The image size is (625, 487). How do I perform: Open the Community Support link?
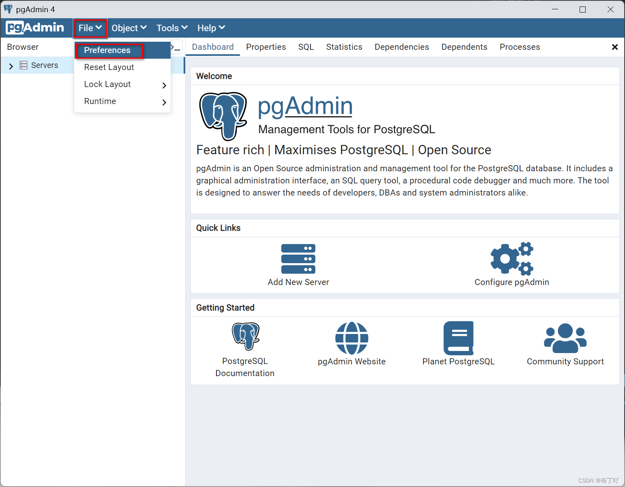[565, 362]
